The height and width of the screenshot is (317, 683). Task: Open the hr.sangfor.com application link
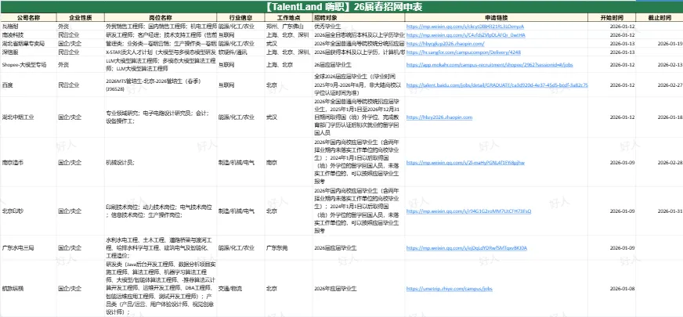[x=464, y=52]
